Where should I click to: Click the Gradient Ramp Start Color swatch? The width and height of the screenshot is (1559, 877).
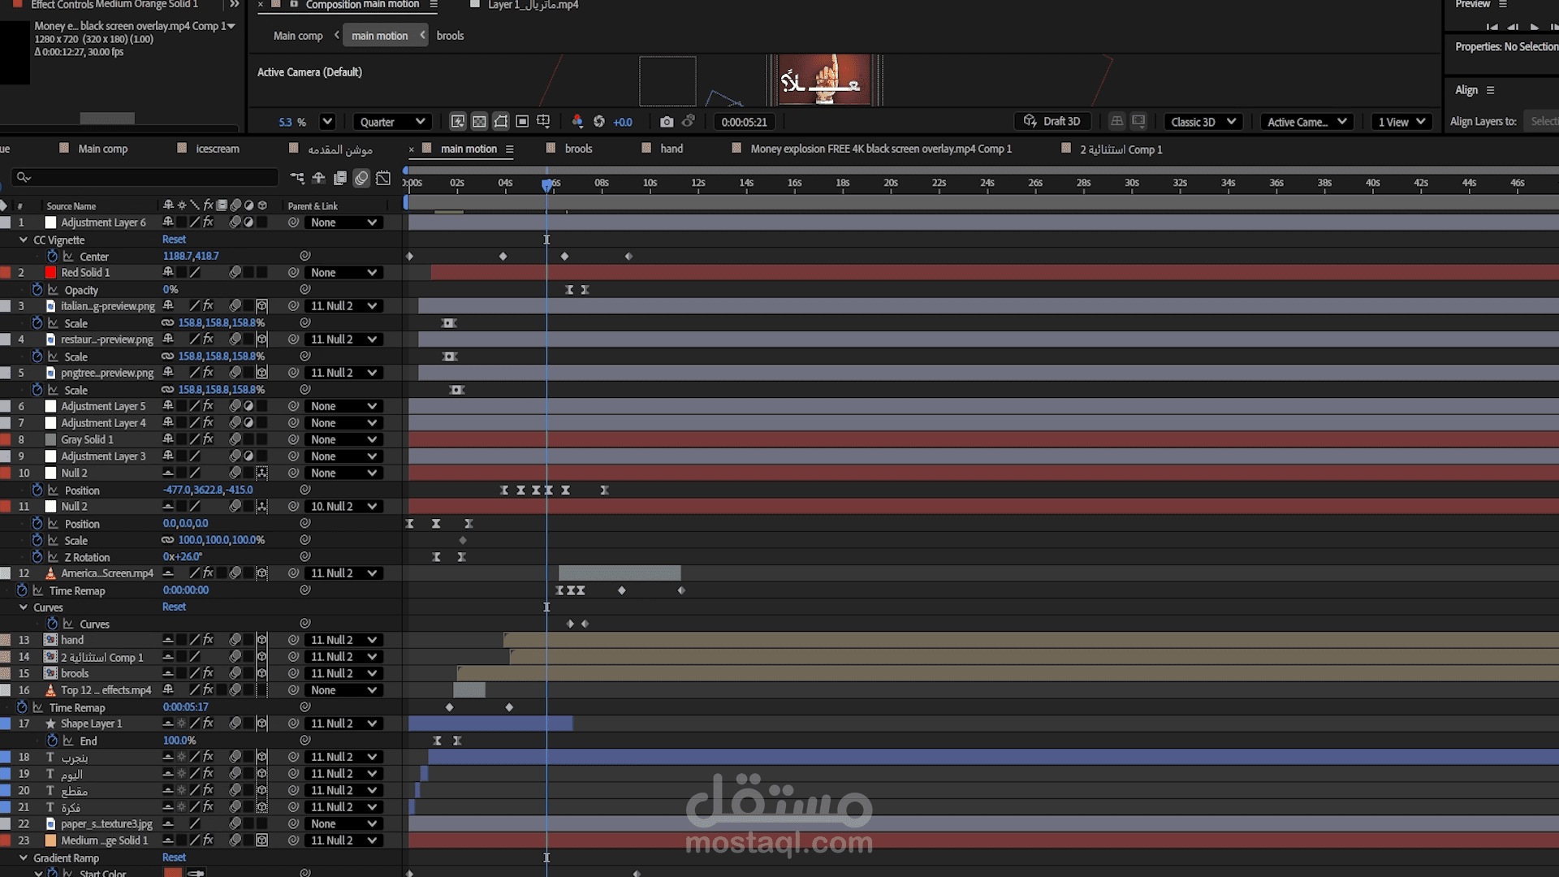coord(173,873)
